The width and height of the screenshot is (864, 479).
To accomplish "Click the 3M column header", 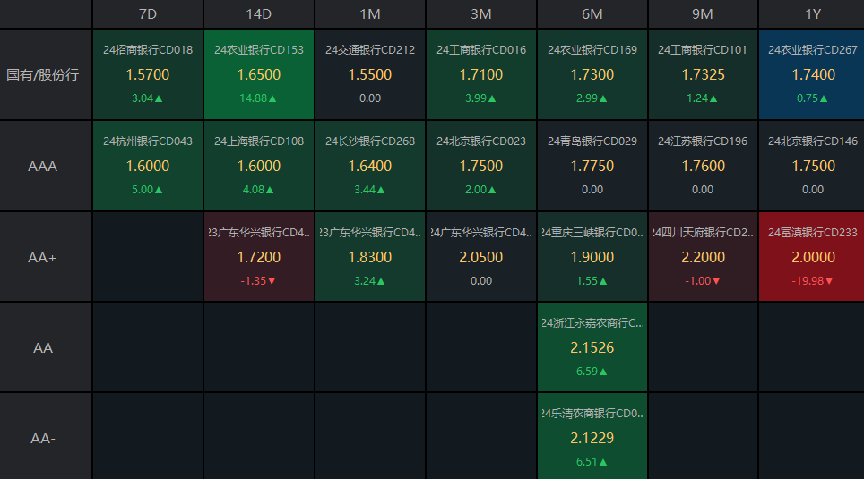I will [x=481, y=13].
